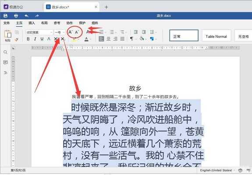The image size is (252, 175).
Task: Click the Paste button
Action: point(8,35)
